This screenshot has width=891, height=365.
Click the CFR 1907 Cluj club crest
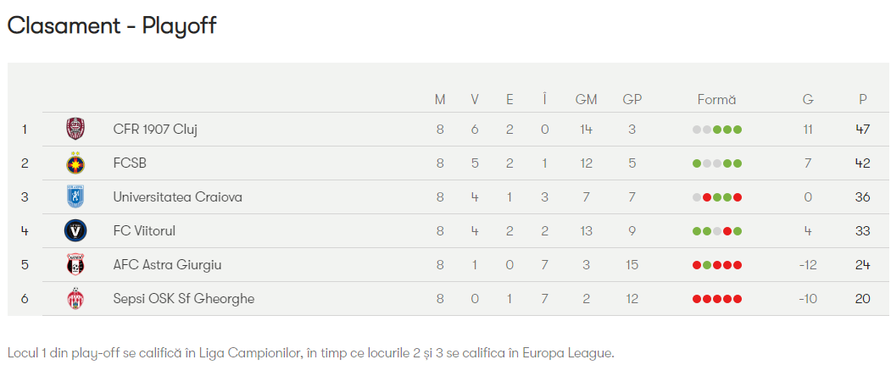[x=75, y=130]
